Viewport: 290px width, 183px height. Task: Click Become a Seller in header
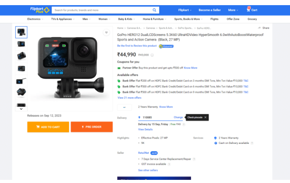210,10
